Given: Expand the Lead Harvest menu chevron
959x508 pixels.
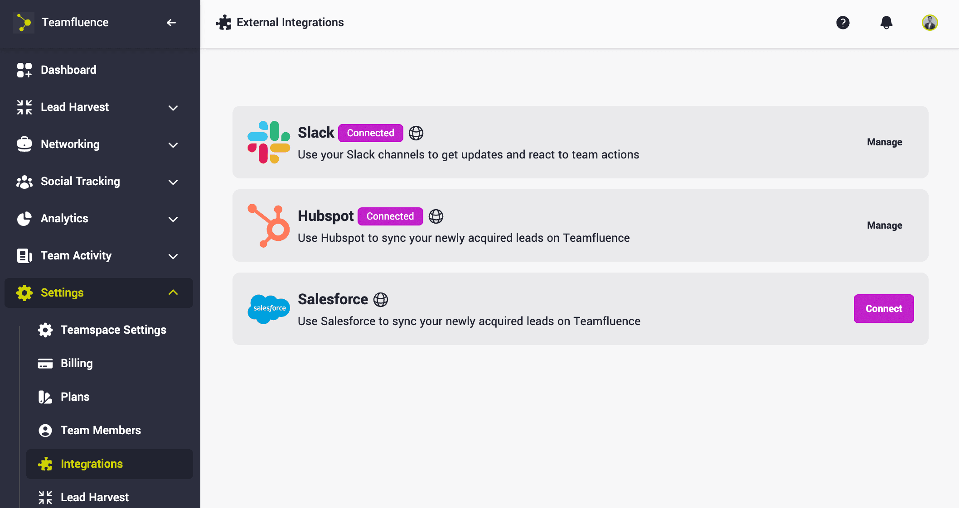Looking at the screenshot, I should [x=173, y=108].
